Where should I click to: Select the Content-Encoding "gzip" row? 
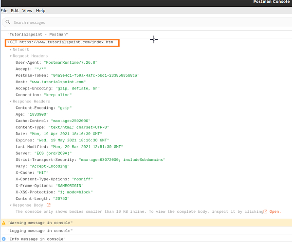[44, 108]
